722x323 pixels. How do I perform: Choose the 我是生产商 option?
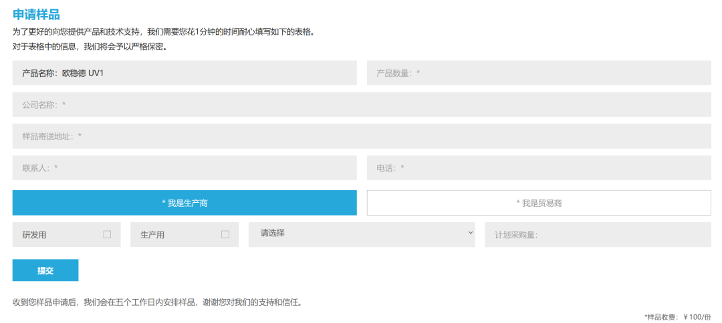point(184,203)
